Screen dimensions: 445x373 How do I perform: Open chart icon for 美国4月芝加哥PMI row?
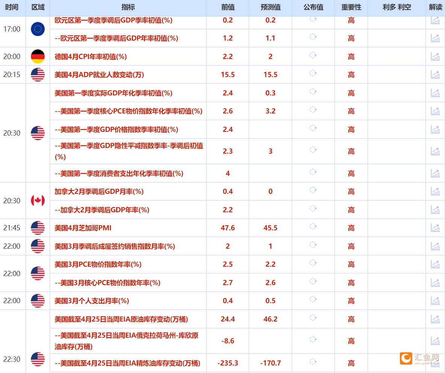point(435,228)
